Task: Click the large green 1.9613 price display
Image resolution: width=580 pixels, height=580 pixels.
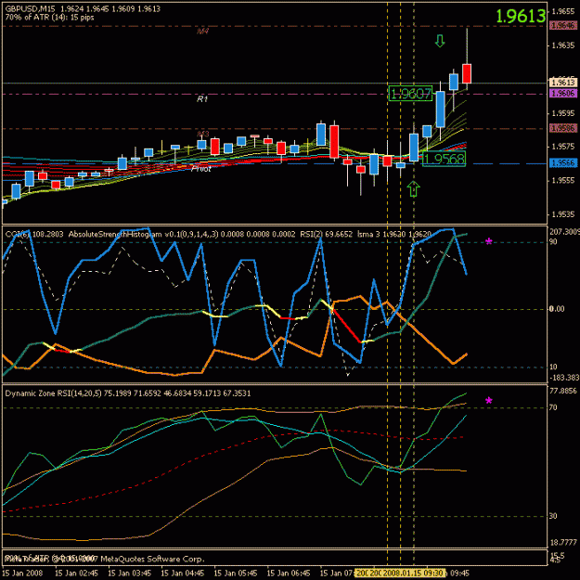Action: coord(521,16)
